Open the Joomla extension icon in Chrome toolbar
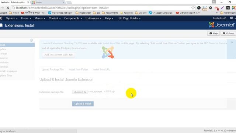 [234, 8]
